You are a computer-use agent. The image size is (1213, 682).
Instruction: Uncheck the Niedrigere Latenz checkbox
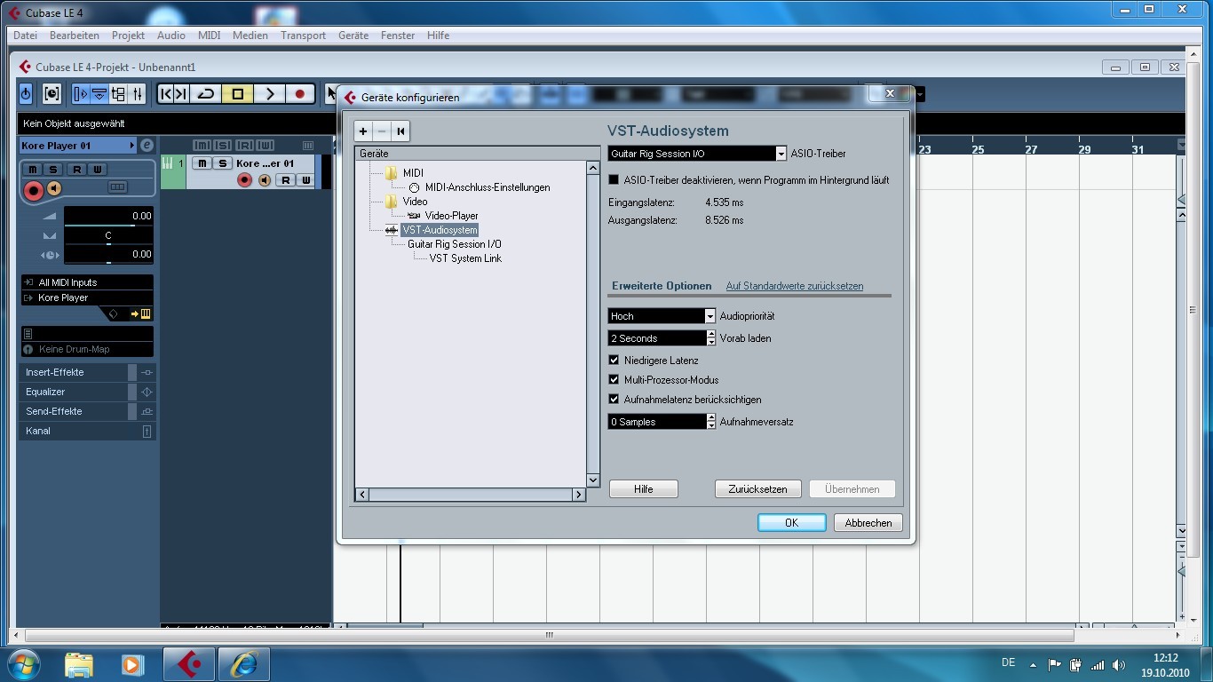[614, 361]
